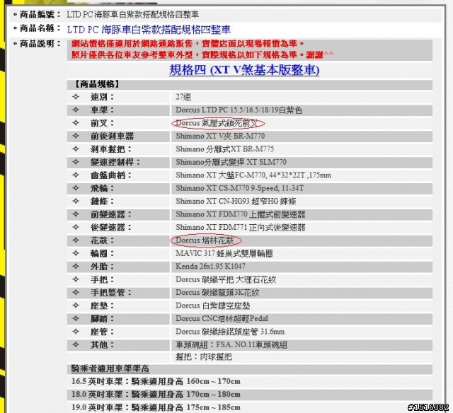This screenshot has height=413, width=453.
Task: Click the 前後剎車器 row label
Action: click(x=112, y=136)
